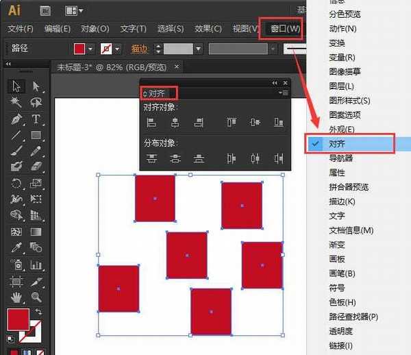Screen dimensions: 411x355
Task: Cycle the 对齐 panel tab display options
Action: (x=145, y=94)
